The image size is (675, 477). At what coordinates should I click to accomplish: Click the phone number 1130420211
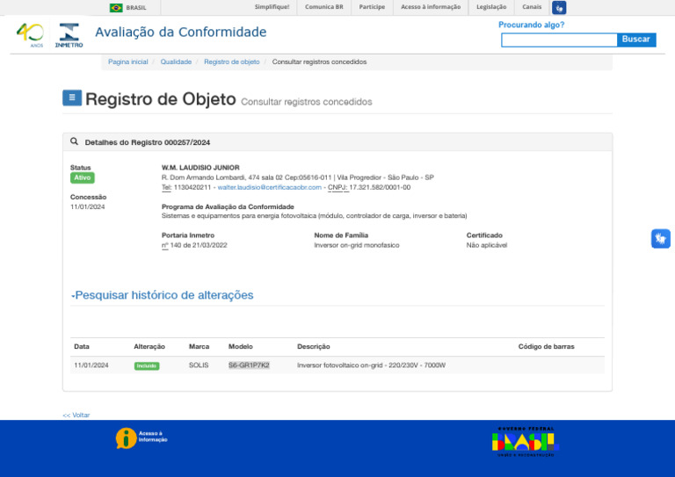coord(192,187)
